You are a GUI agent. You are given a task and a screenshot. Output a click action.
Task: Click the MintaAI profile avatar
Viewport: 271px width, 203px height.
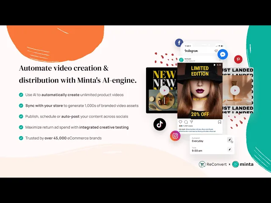(181, 60)
